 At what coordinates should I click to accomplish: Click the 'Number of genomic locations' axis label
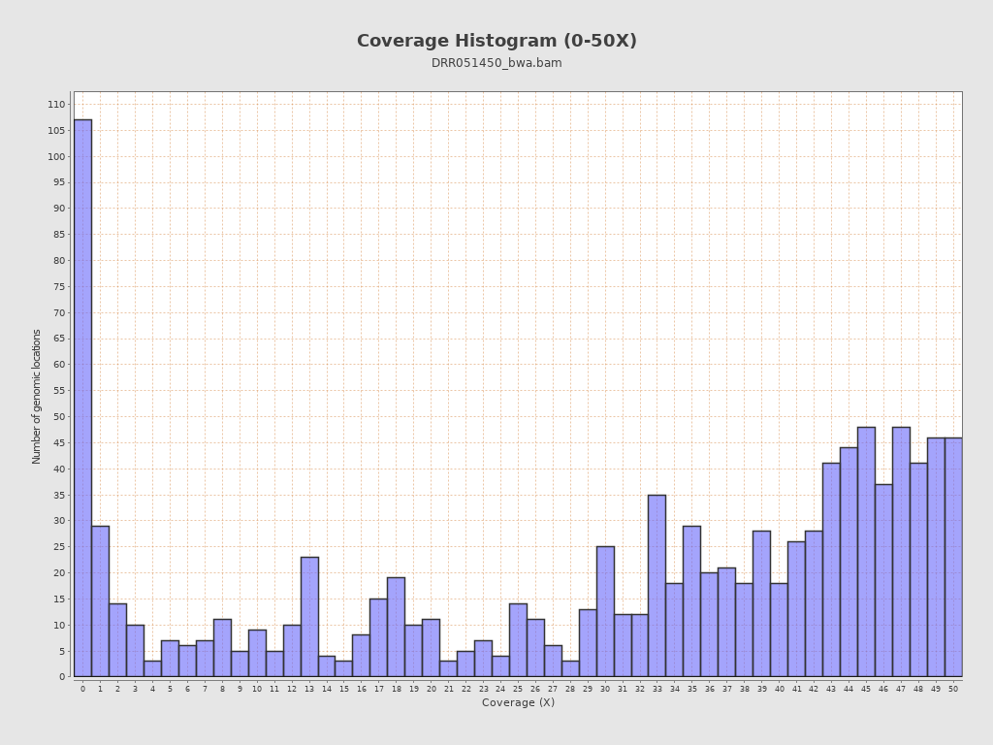pos(36,397)
